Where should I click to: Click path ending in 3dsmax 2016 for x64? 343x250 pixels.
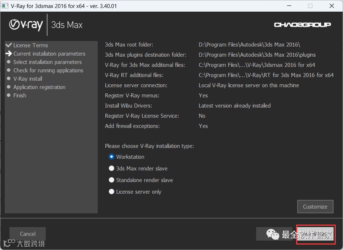[x=257, y=65]
